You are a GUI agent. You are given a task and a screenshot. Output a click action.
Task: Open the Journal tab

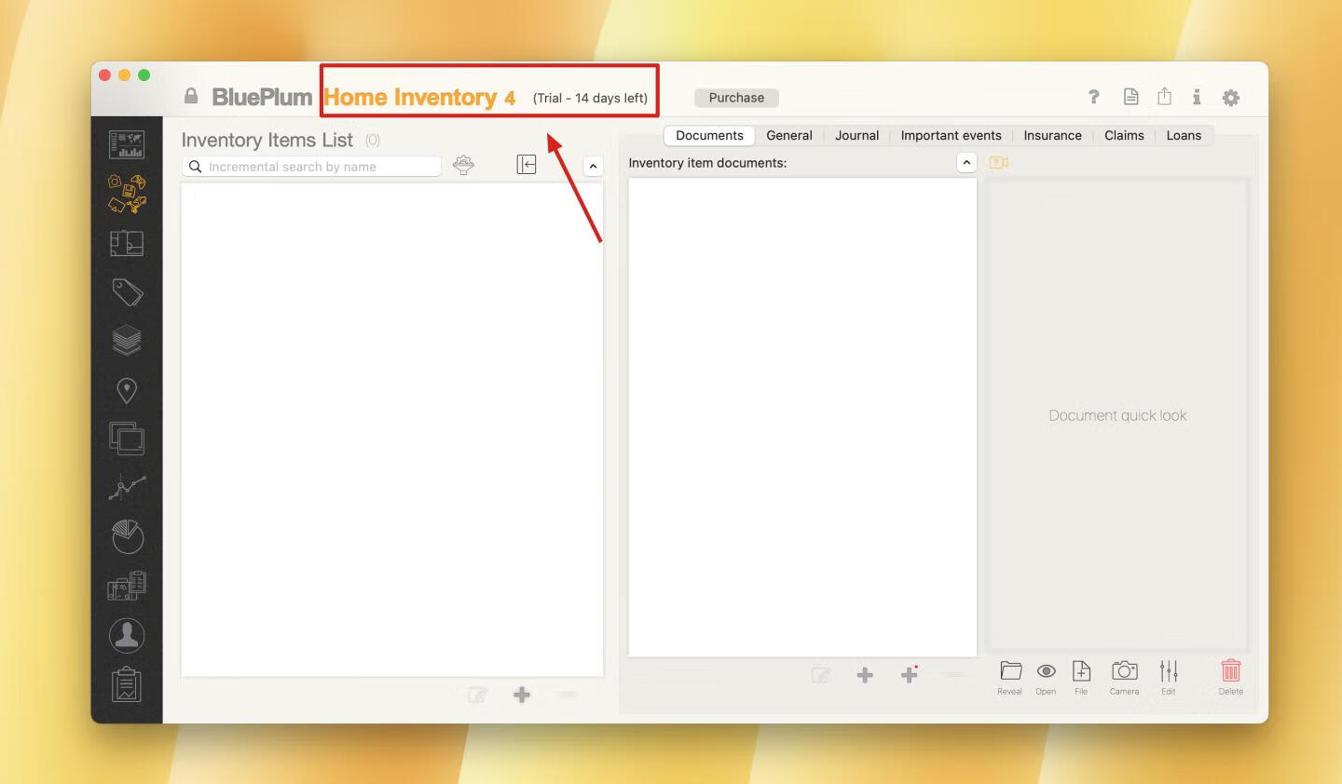click(x=856, y=135)
